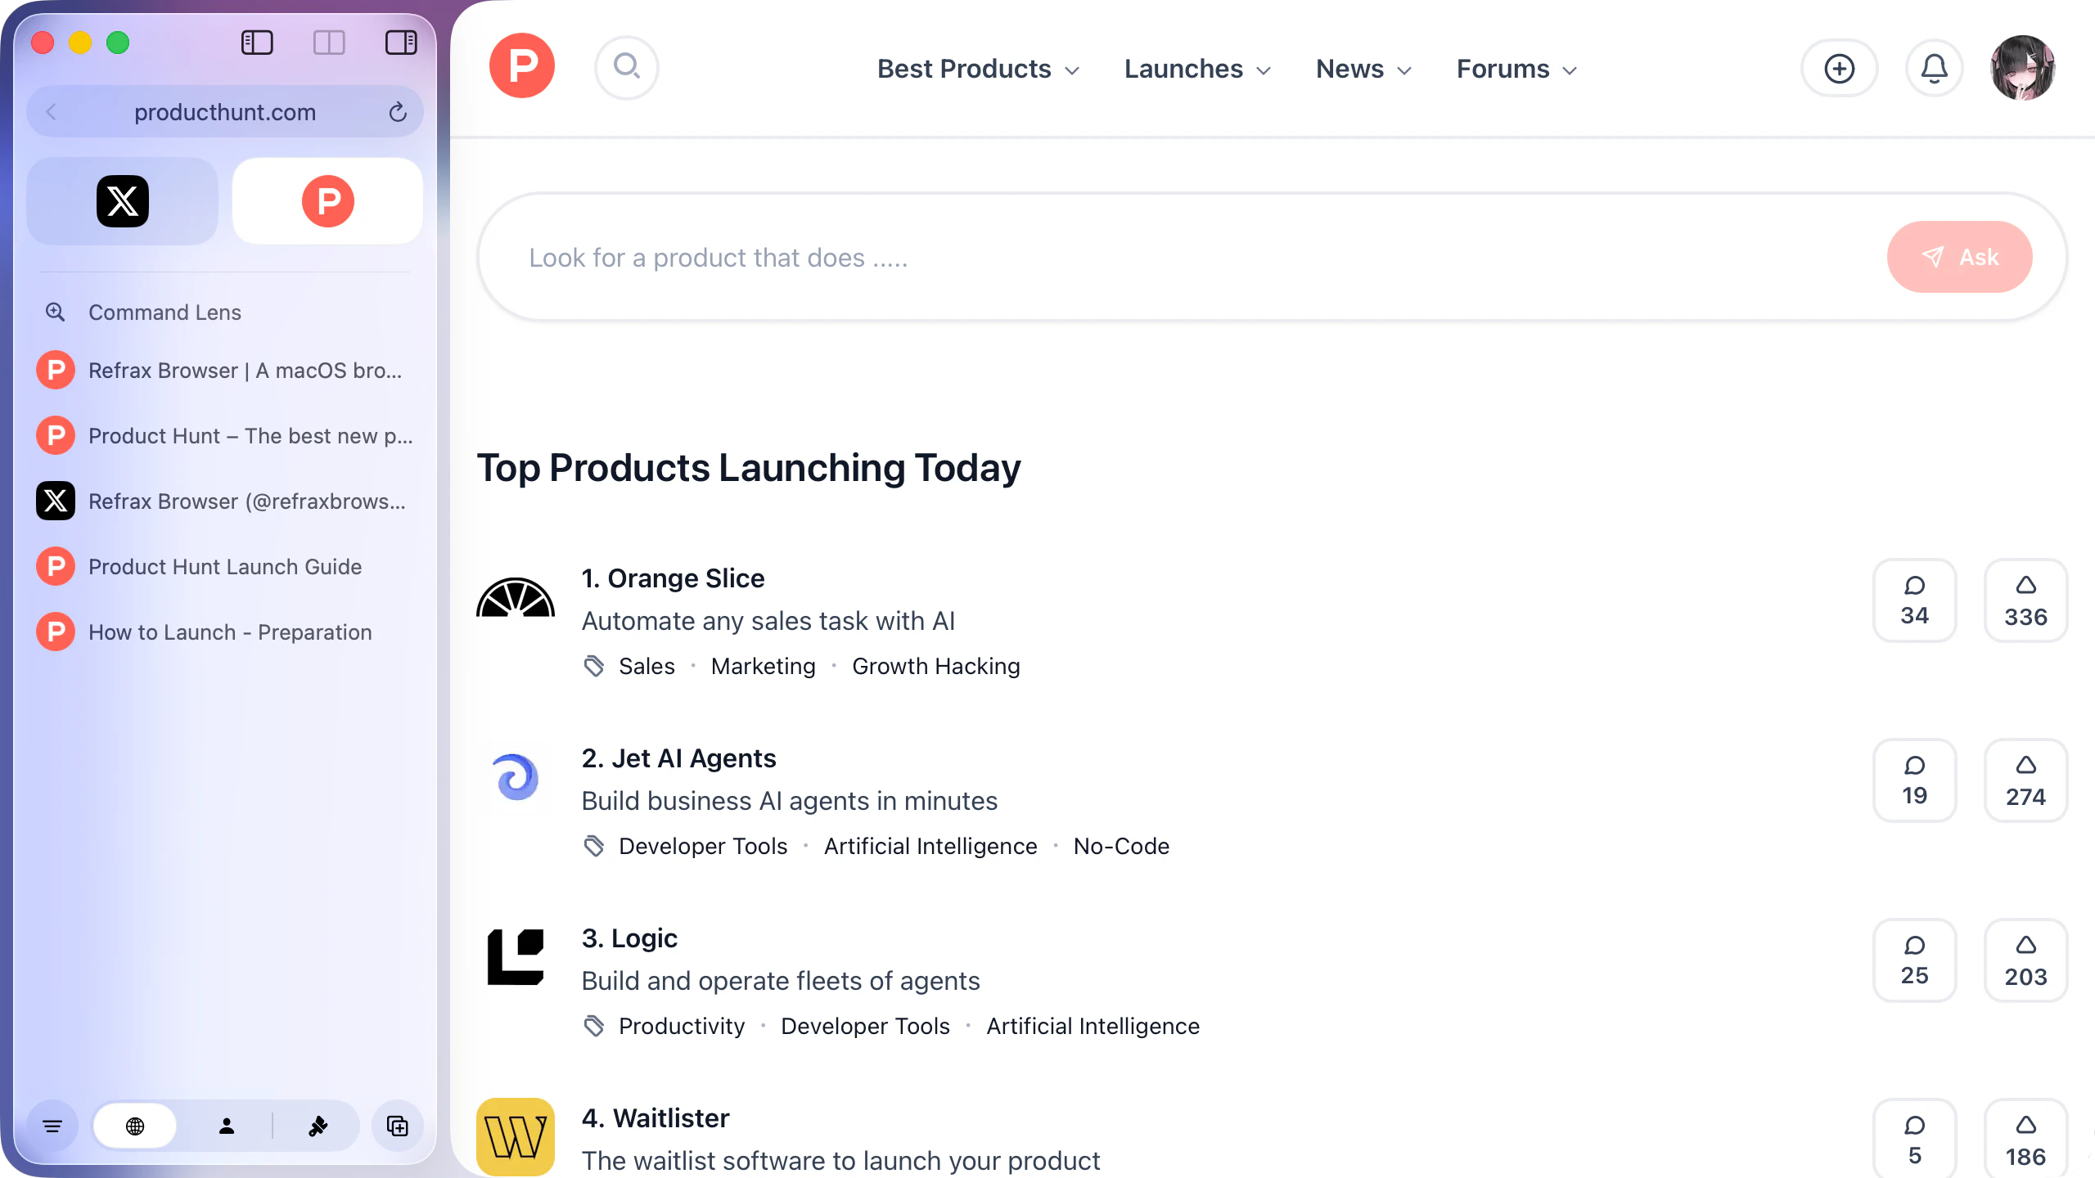The width and height of the screenshot is (2095, 1178).
Task: Switch to the pinned X tab
Action: 123,201
